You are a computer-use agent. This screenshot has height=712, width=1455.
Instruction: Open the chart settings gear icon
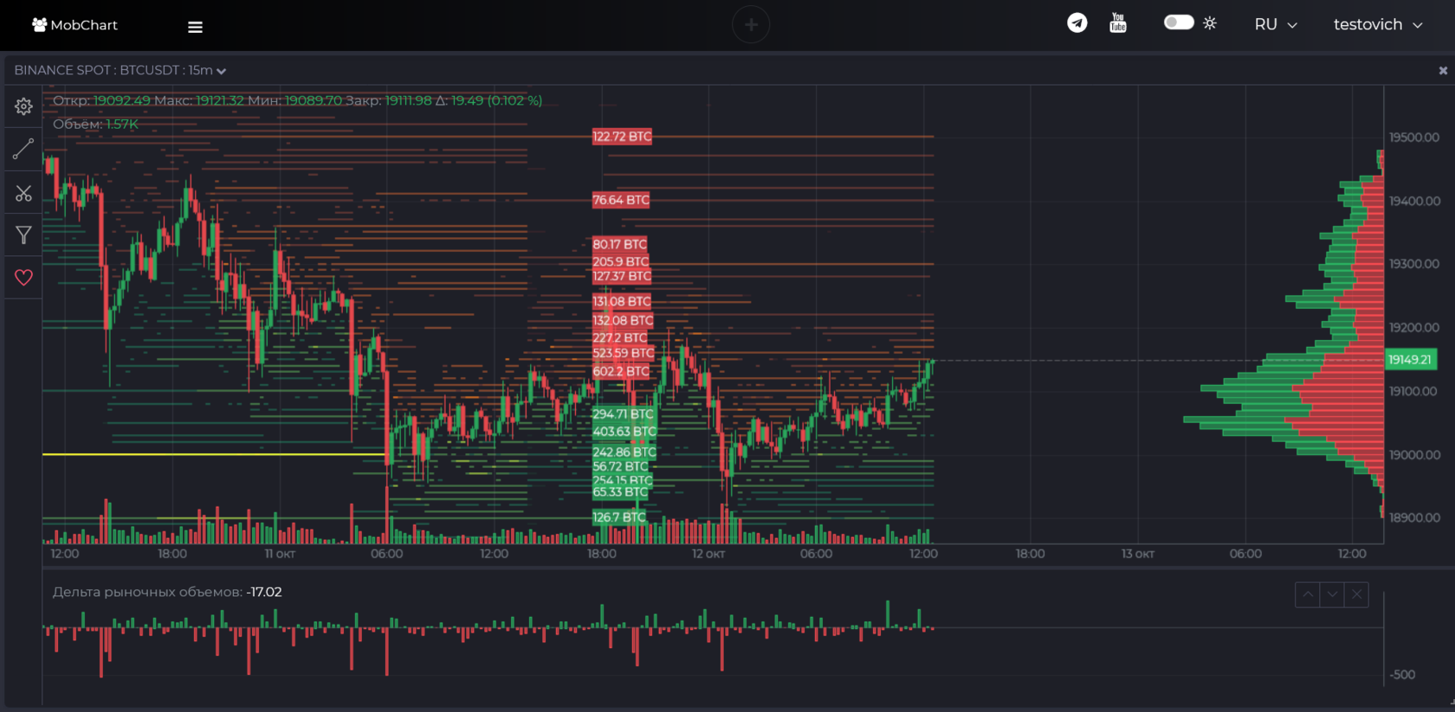[x=23, y=106]
